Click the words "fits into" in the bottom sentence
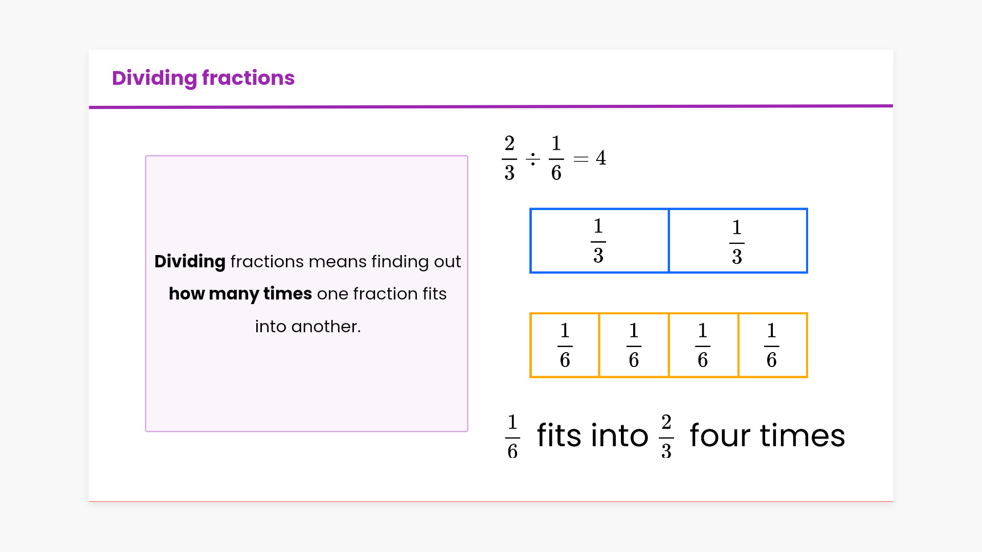 point(592,436)
